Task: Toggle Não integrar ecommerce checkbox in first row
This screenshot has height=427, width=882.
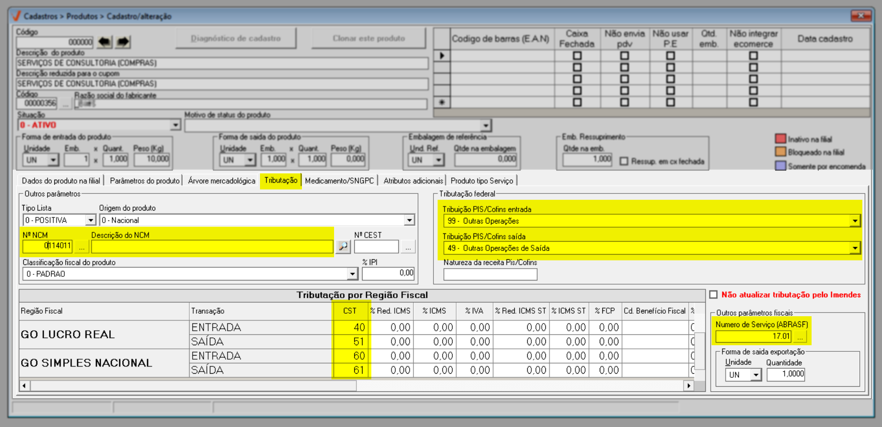Action: [753, 55]
